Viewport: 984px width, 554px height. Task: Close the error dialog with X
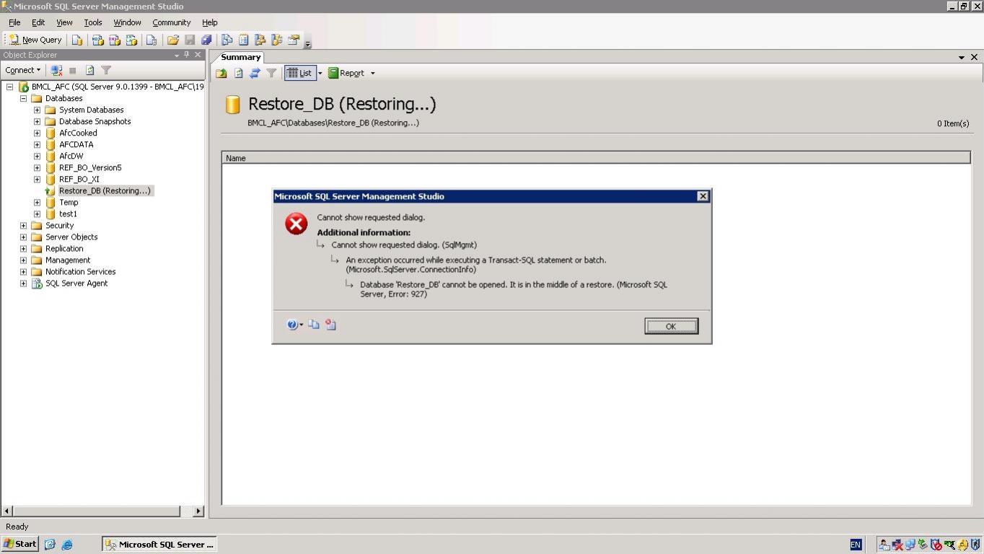point(703,196)
